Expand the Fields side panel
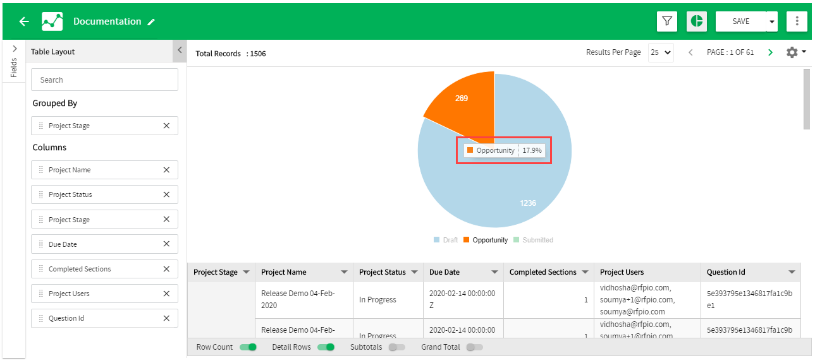Image resolution: width=815 pixels, height=363 pixels. tap(15, 49)
